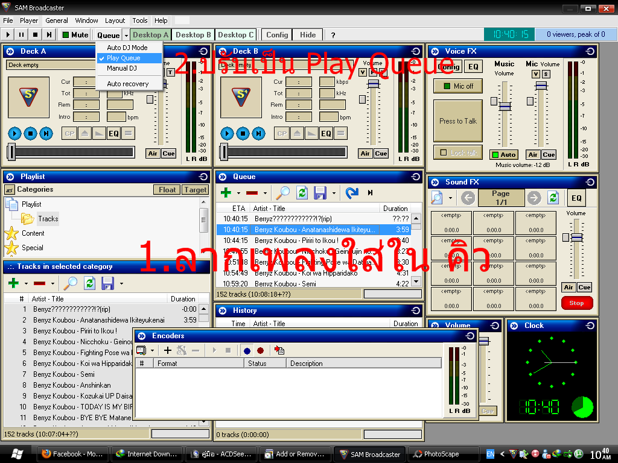Switch to Desktop B tab
The width and height of the screenshot is (618, 463).
click(x=193, y=35)
